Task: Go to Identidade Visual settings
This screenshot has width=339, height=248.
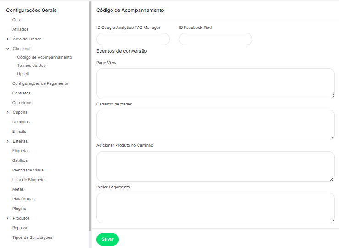Action: (28, 170)
